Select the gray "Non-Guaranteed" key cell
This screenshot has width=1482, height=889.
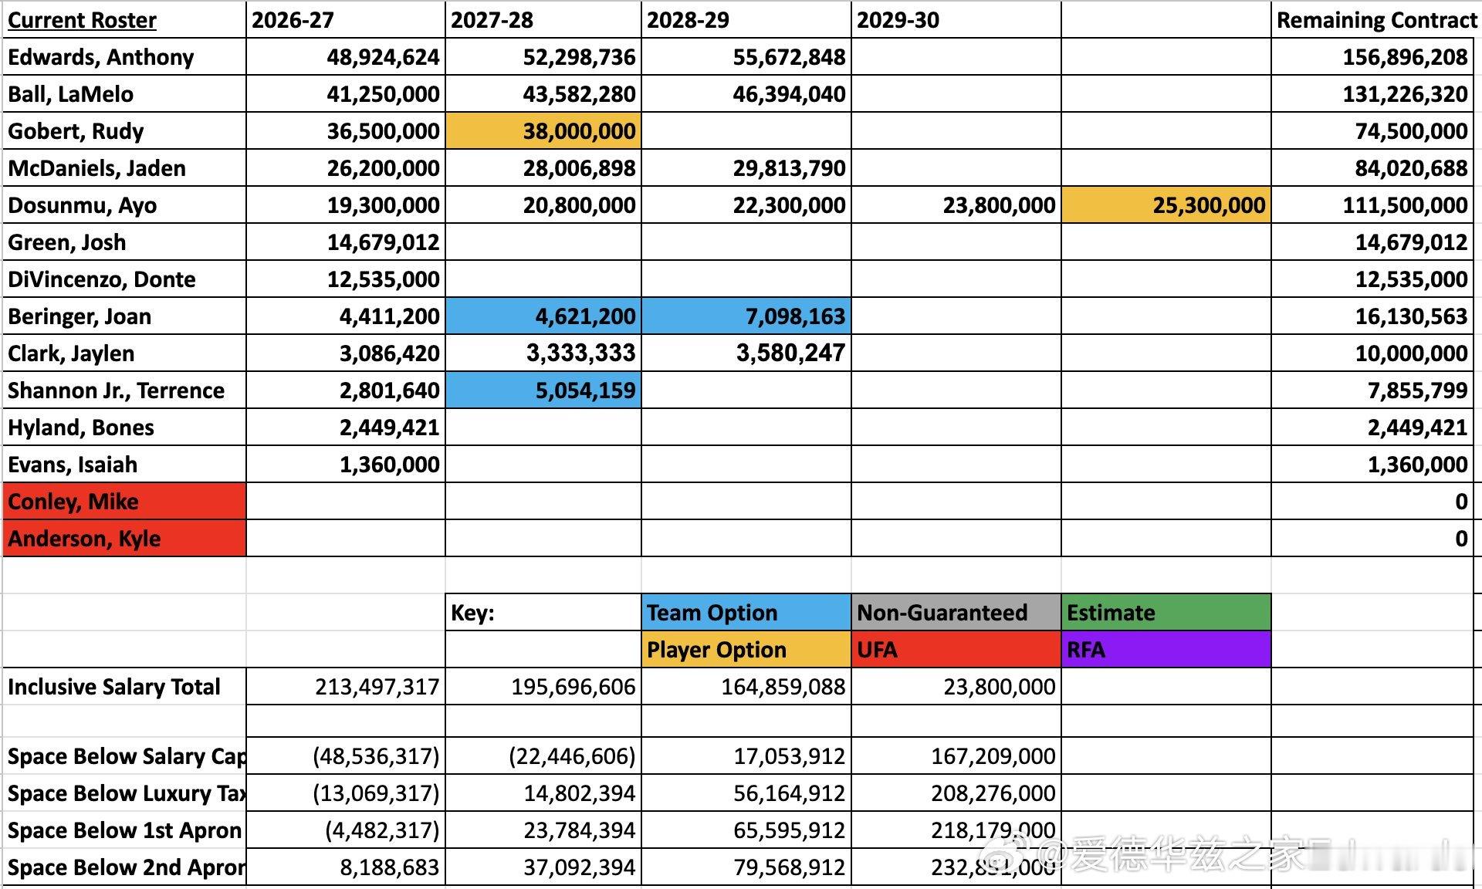956,612
